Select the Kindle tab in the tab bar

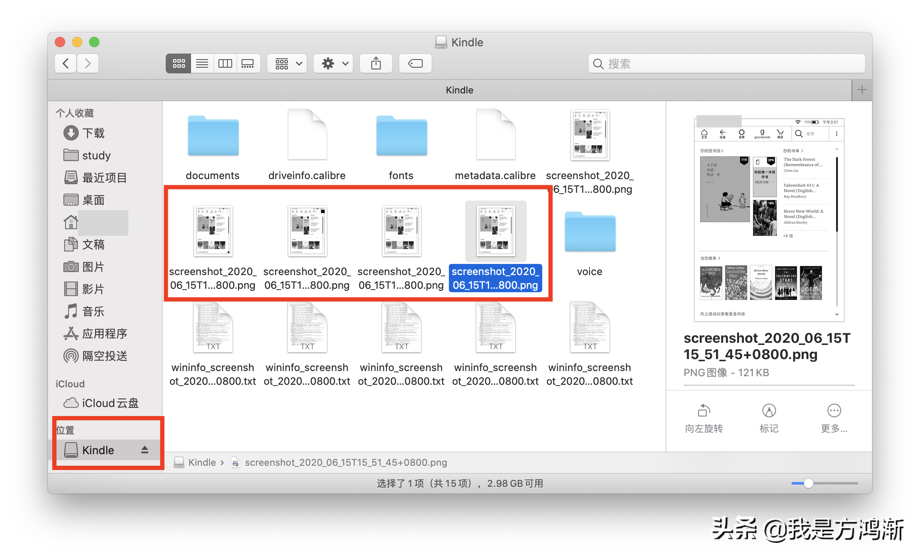click(x=460, y=90)
